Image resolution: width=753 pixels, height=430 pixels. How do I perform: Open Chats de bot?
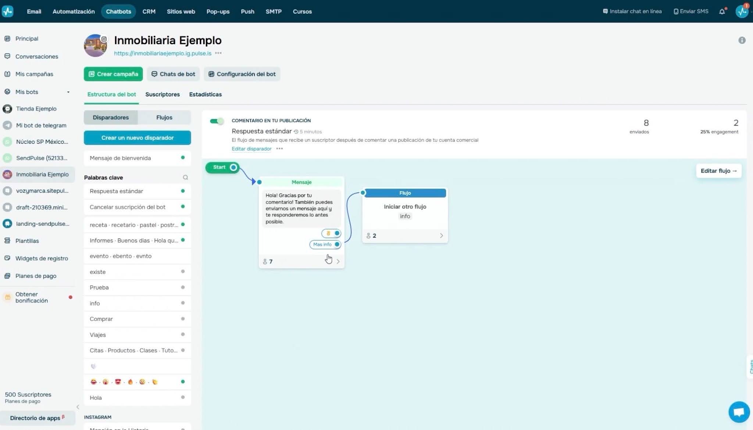pos(173,74)
